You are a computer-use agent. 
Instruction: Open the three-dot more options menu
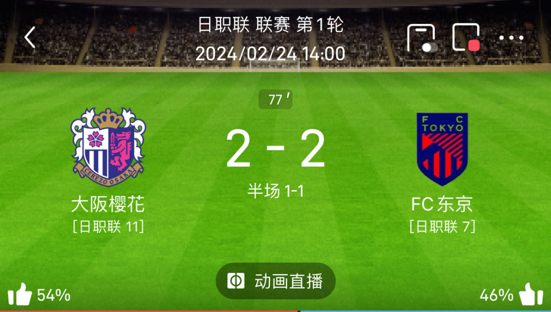tap(511, 38)
